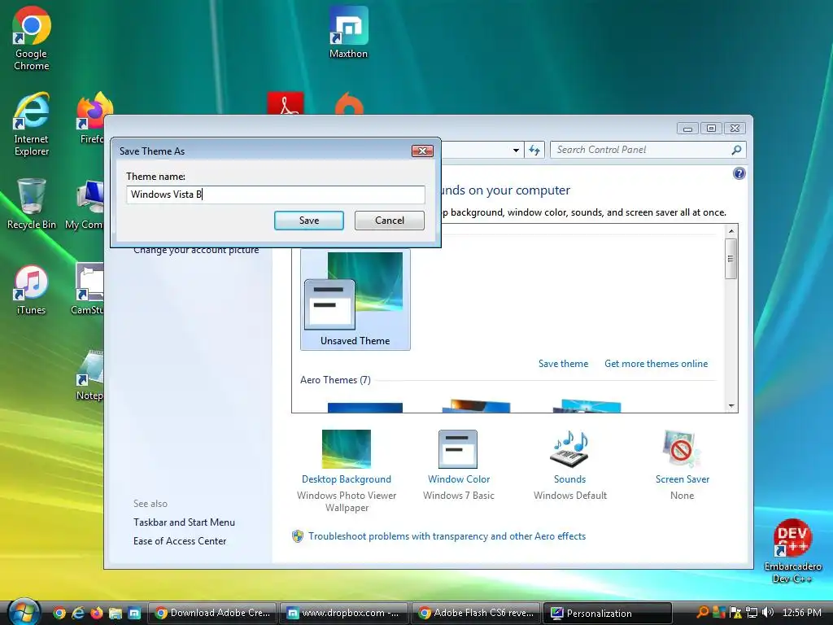Select the Unsaved Theme thumbnail
Screen dimensions: 833x625
point(355,299)
